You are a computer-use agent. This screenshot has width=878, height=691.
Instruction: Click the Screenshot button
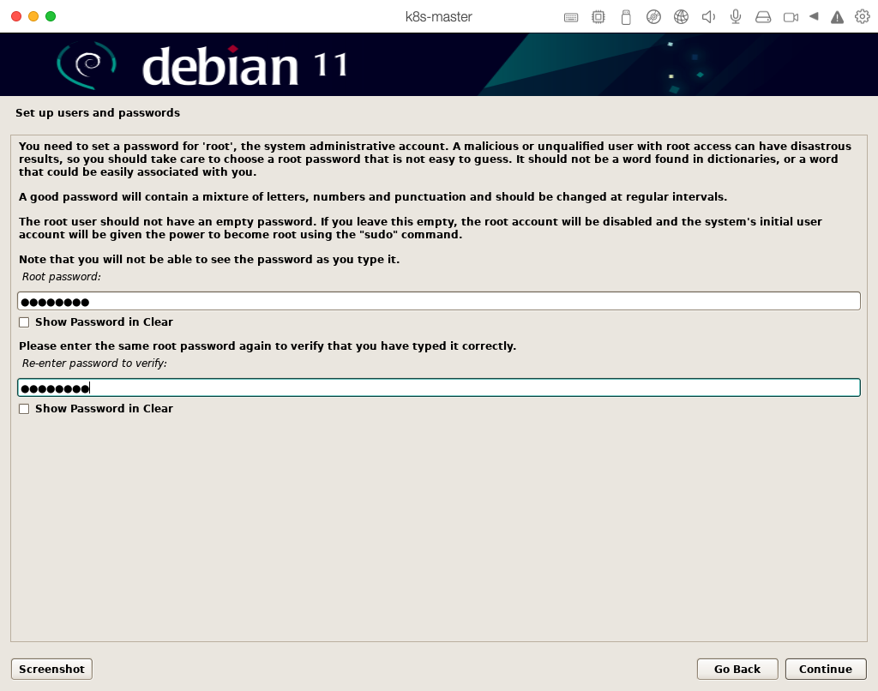(51, 670)
